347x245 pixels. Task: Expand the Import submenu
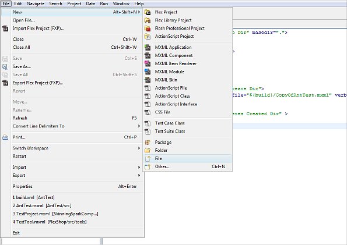pyautogui.click(x=139, y=167)
